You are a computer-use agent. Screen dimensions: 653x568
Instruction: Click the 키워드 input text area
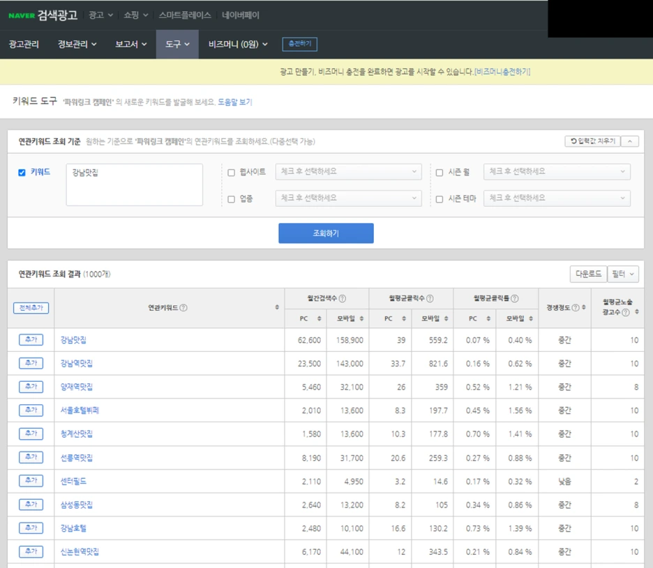tap(135, 185)
